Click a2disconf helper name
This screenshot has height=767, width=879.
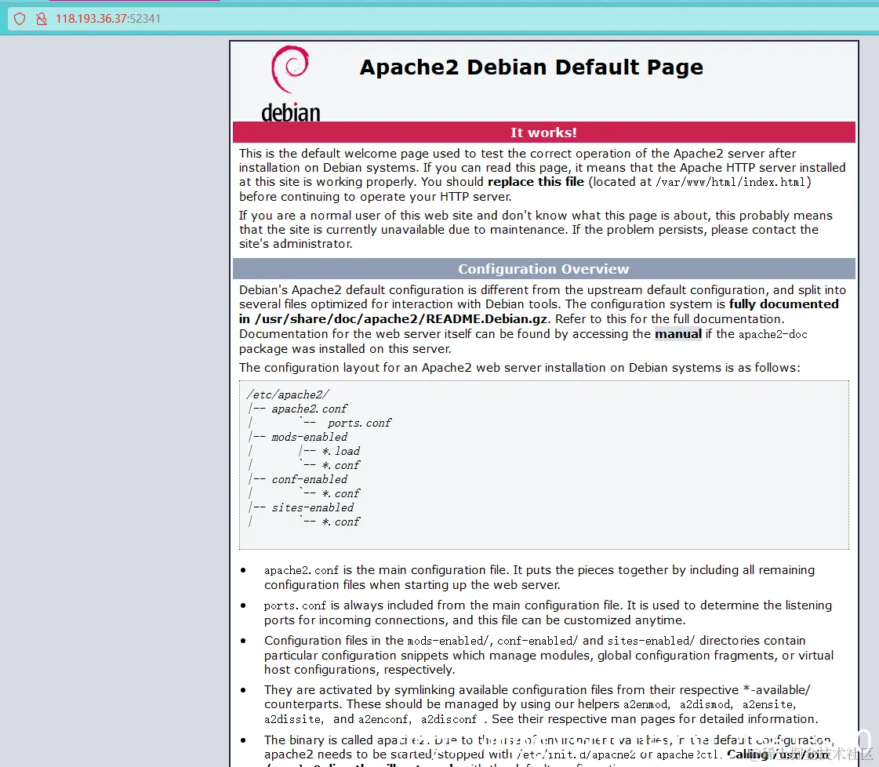pos(449,719)
